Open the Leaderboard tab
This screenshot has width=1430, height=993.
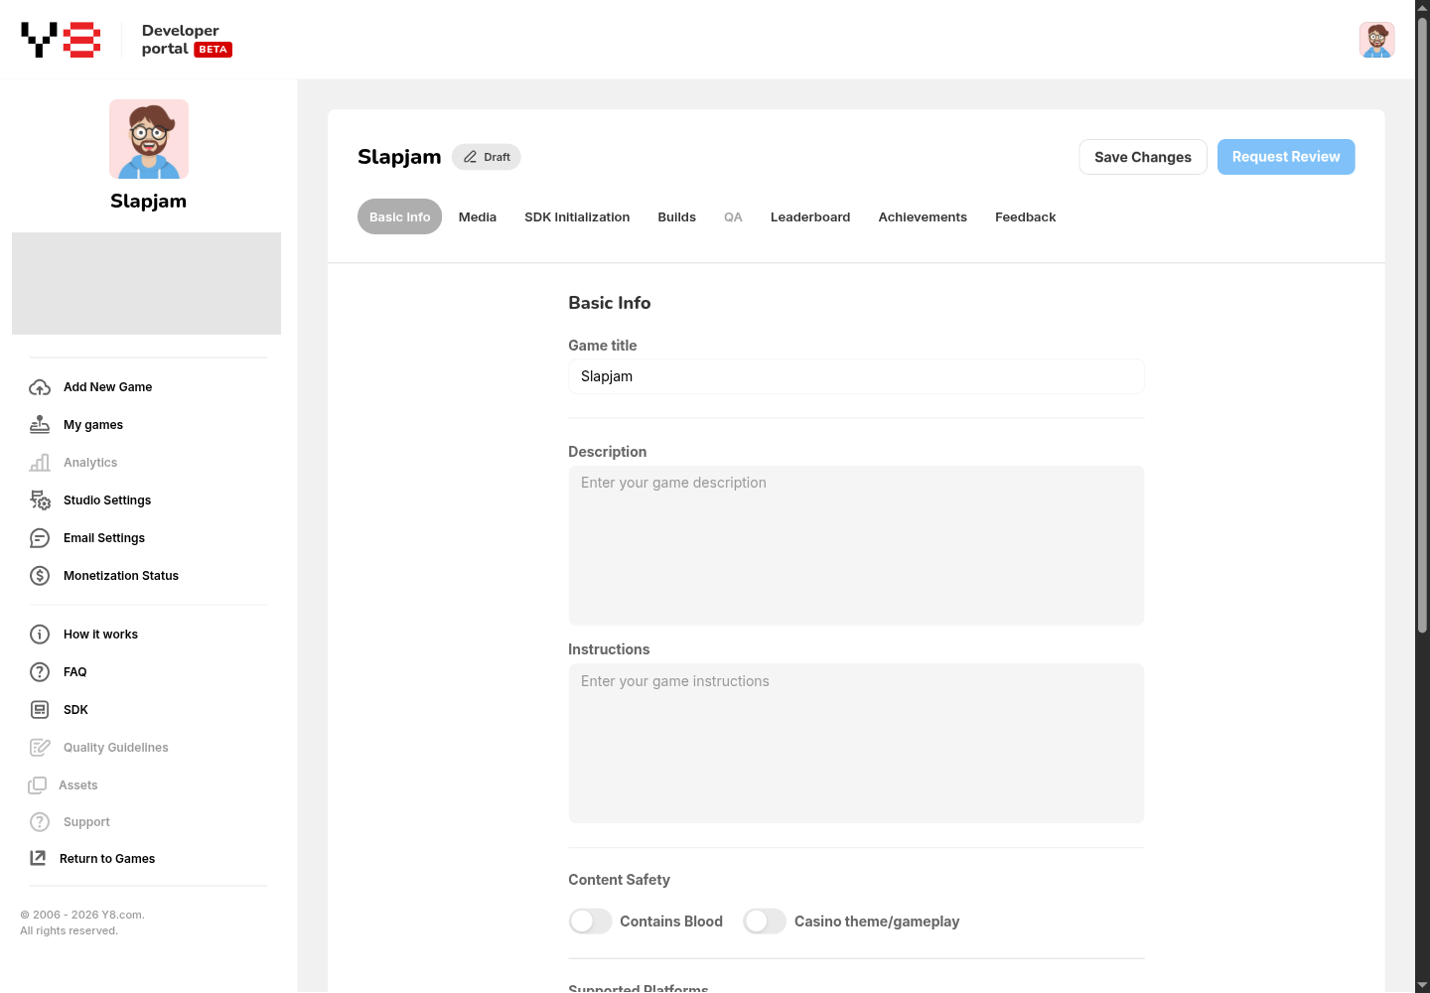tap(810, 217)
